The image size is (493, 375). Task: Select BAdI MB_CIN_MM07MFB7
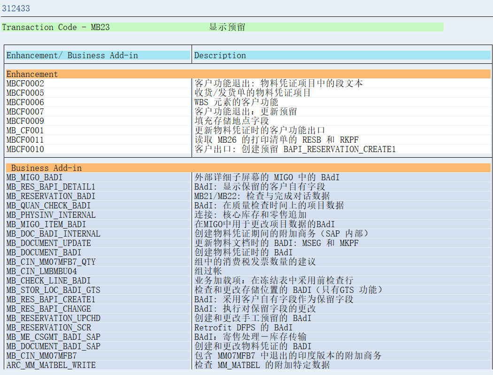[x=41, y=356]
